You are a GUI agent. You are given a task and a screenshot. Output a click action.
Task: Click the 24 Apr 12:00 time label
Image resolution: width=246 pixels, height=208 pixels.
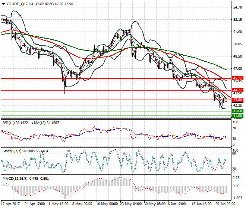click(x=35, y=204)
